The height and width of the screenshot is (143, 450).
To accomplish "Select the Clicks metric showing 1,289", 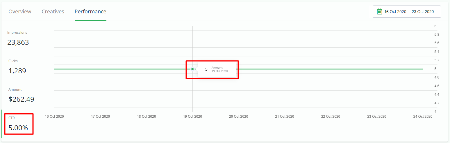I will pyautogui.click(x=17, y=67).
